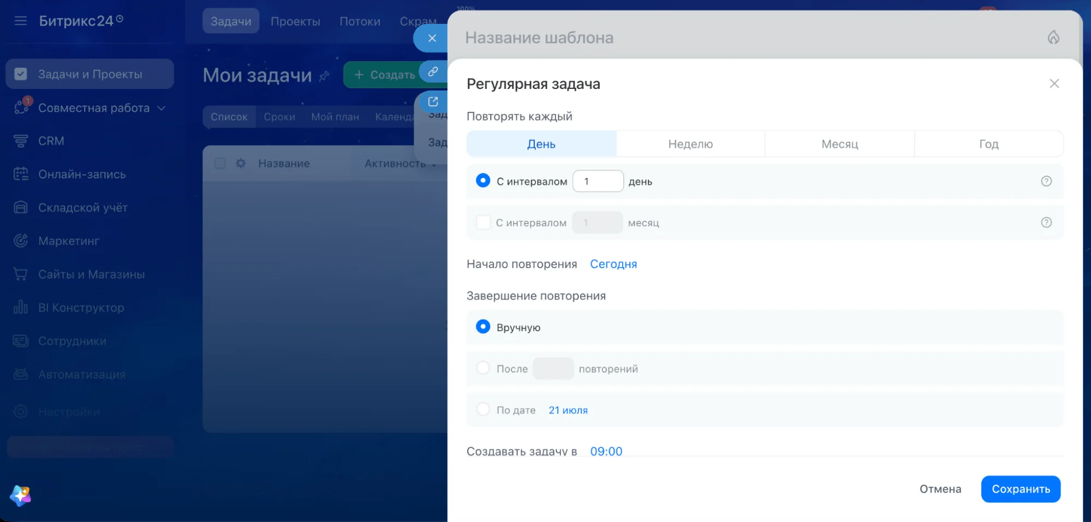Open the task list column settings gear

tap(241, 164)
